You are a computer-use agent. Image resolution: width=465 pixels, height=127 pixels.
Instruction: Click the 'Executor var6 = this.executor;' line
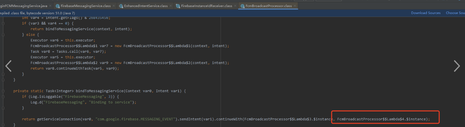(x=63, y=40)
